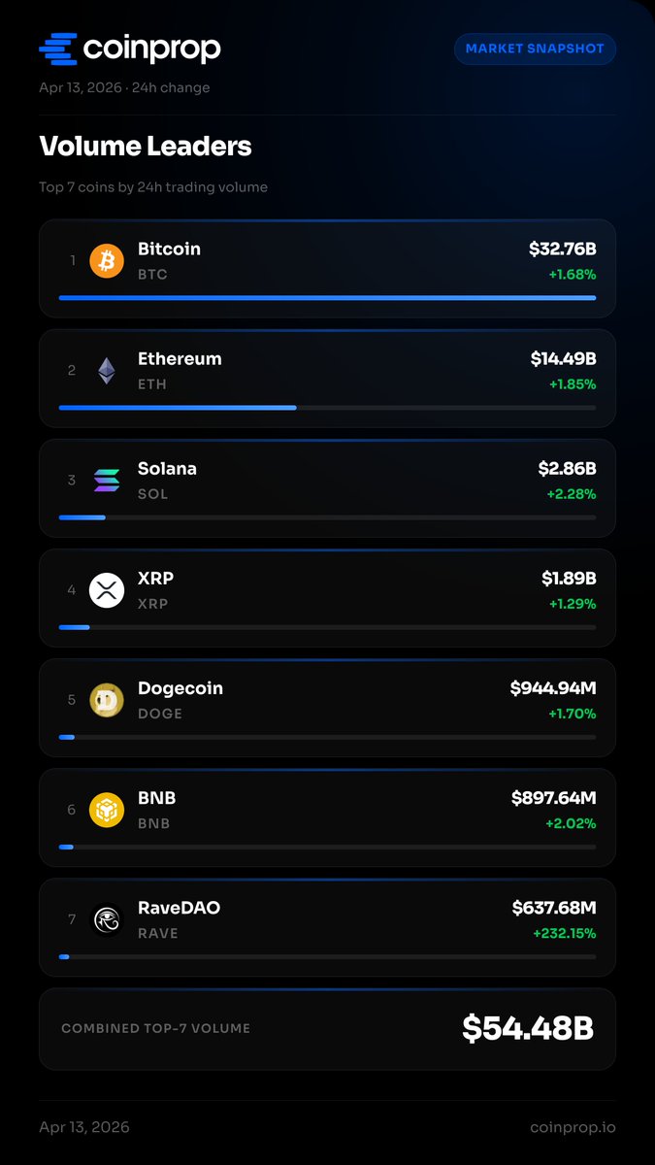Click the RaveDAO eye icon
This screenshot has width=655, height=1165.
pyautogui.click(x=107, y=919)
